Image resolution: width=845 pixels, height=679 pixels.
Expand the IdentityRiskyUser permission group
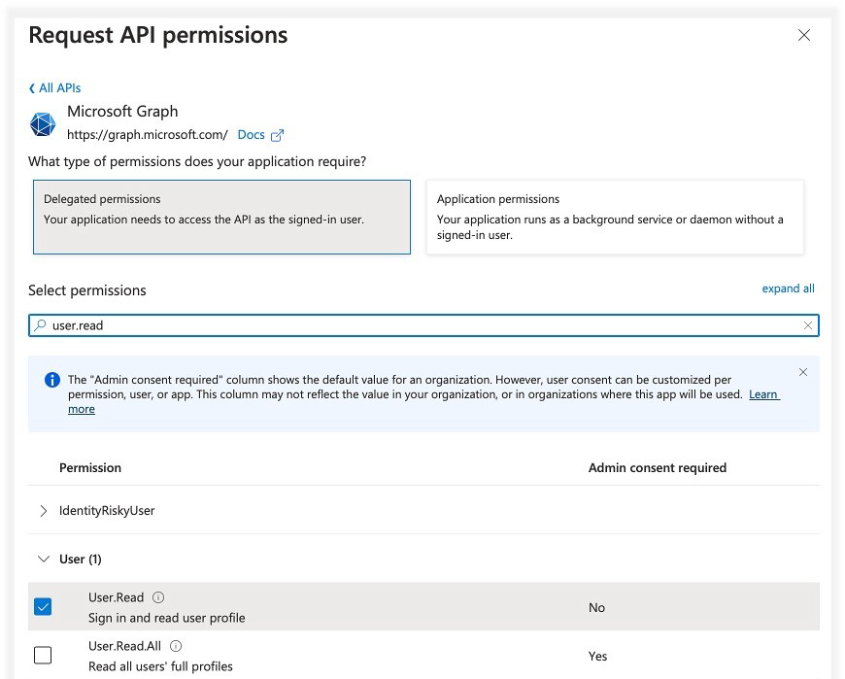(43, 510)
